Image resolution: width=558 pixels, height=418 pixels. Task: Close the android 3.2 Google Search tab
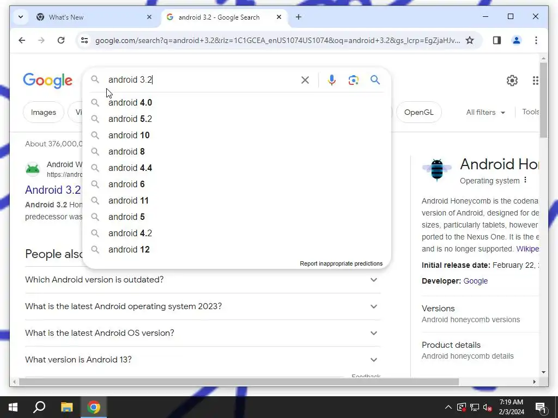click(279, 17)
